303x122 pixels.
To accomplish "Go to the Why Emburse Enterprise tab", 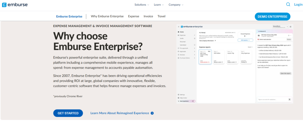I will click(x=107, y=16).
